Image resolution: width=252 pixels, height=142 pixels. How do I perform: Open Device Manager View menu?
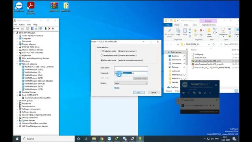[29, 24]
